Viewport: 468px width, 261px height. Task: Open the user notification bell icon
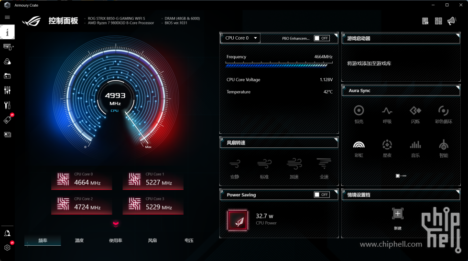click(x=7, y=233)
